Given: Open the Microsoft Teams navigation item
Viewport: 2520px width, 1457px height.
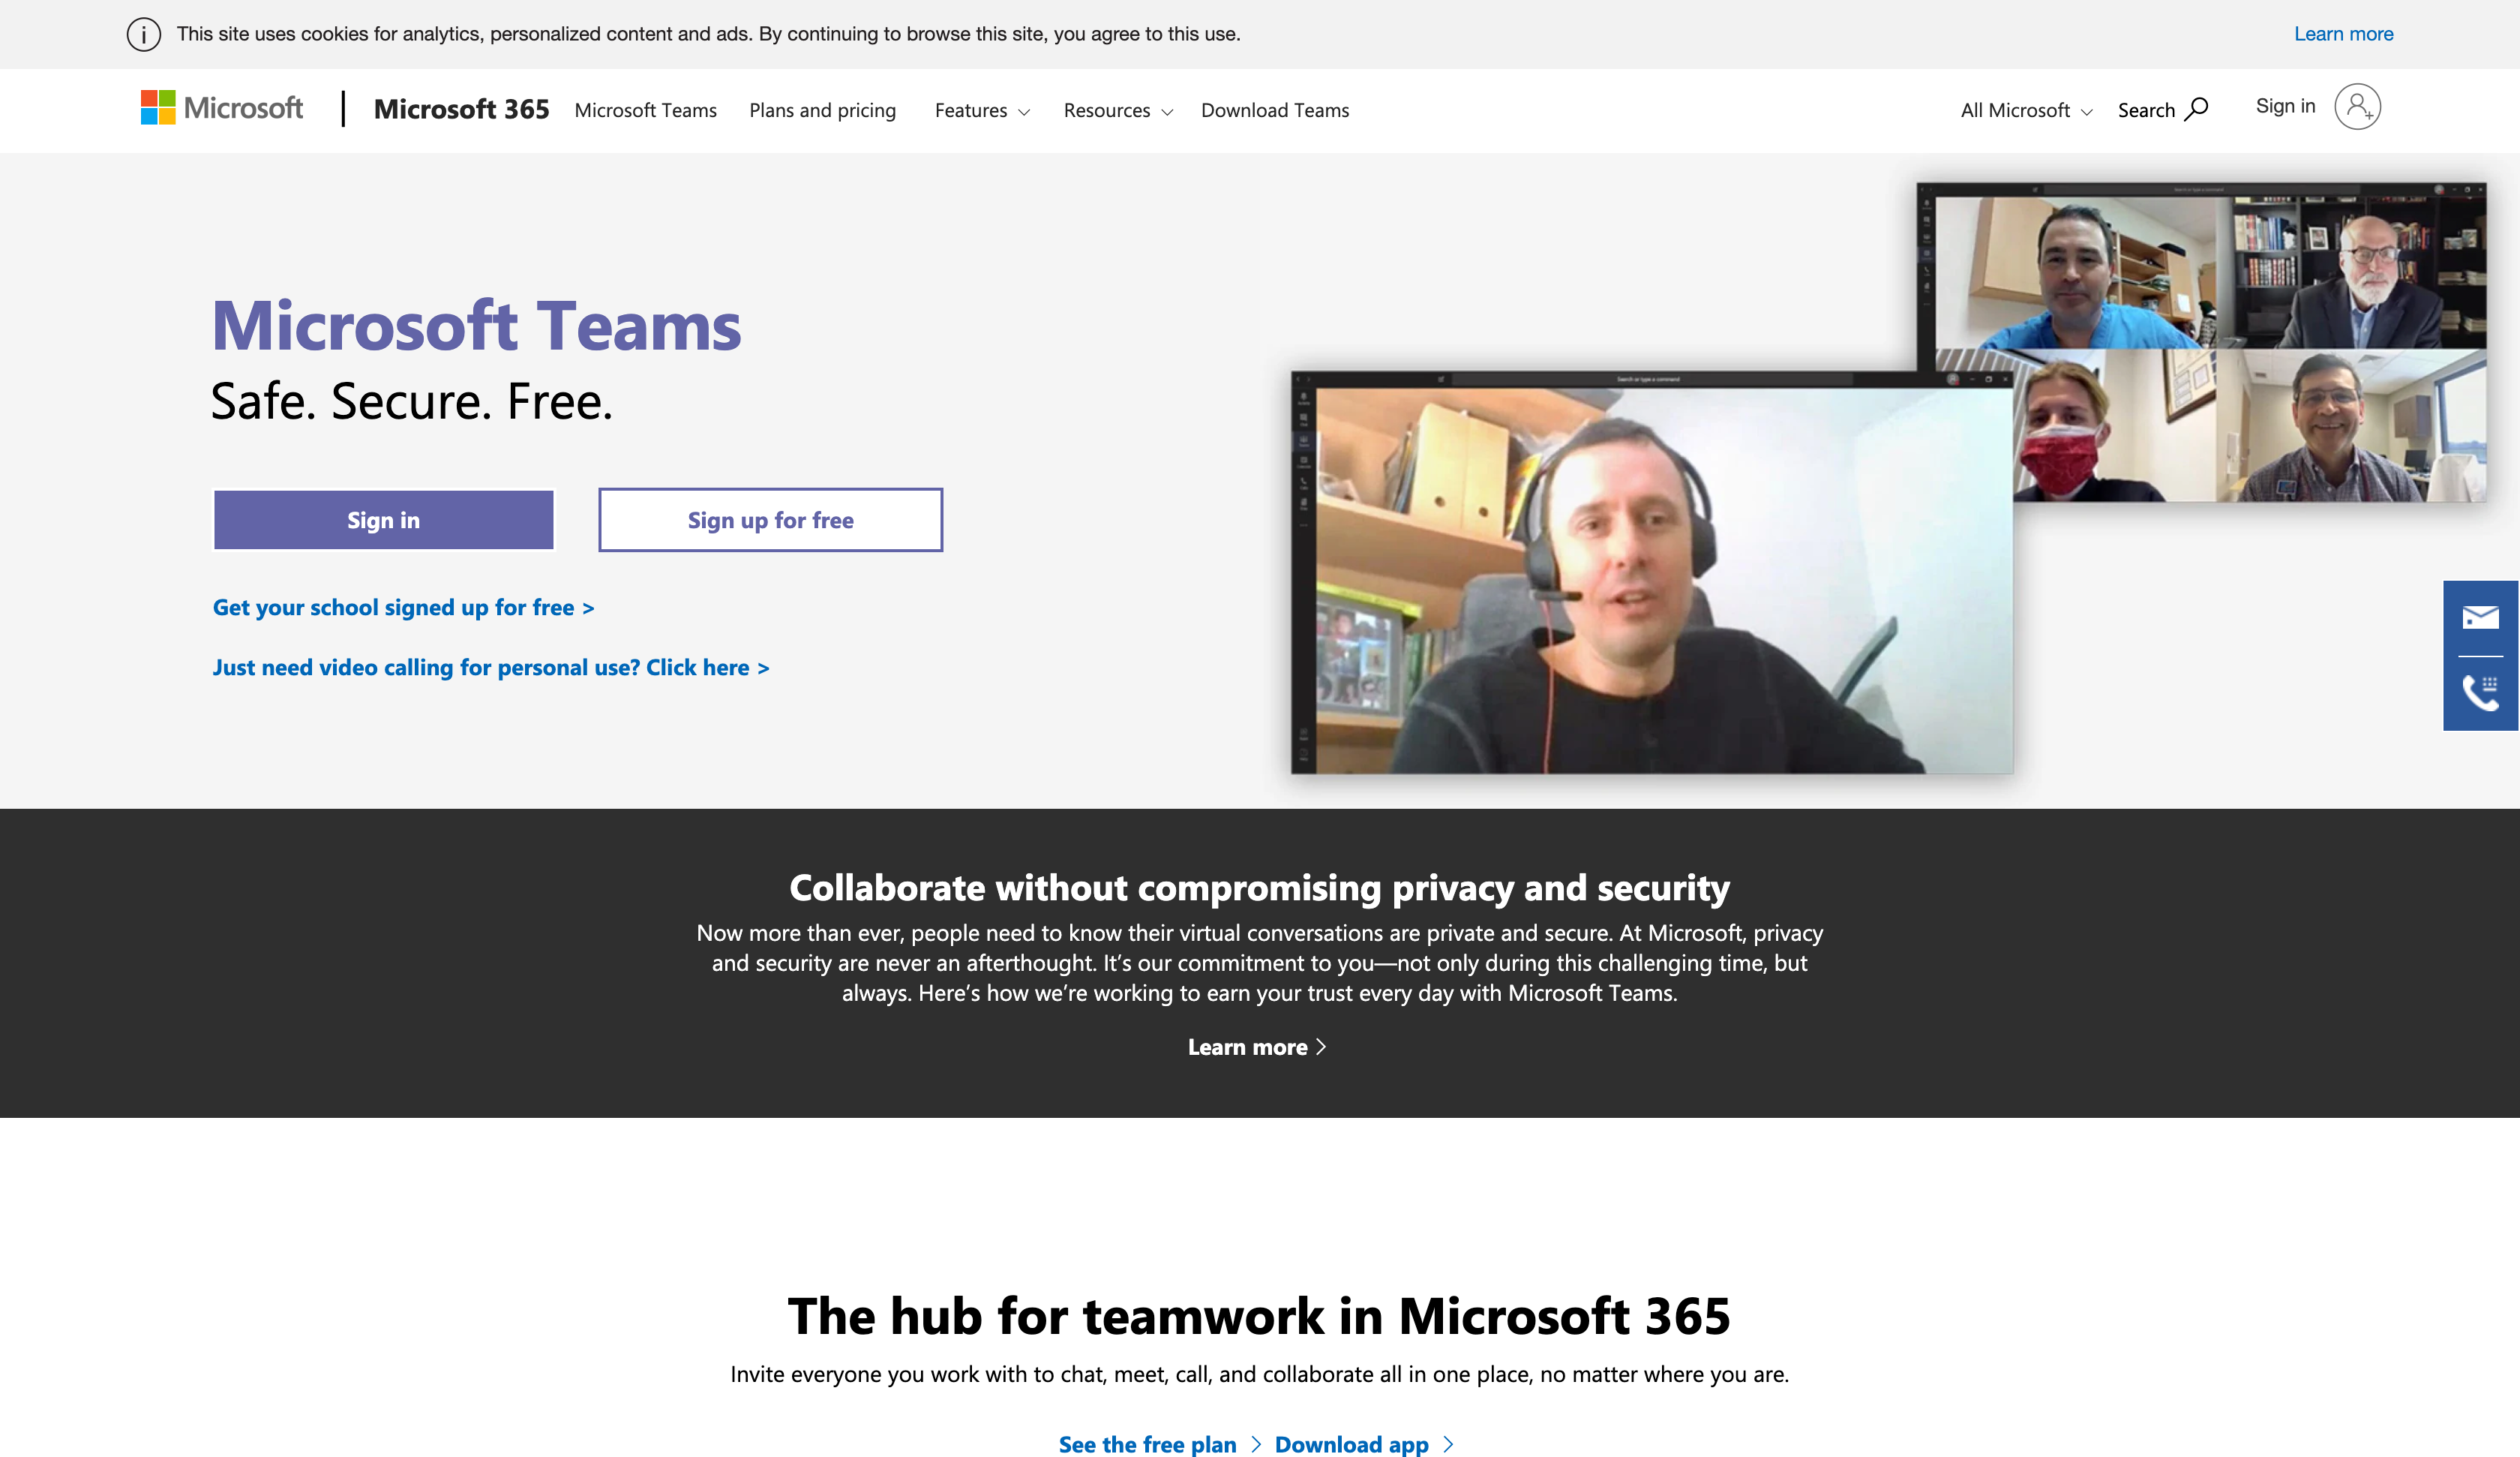Looking at the screenshot, I should pyautogui.click(x=645, y=110).
